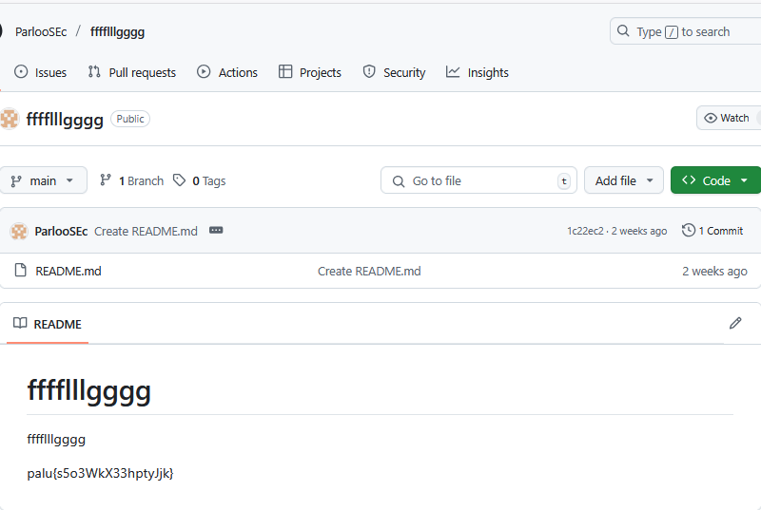Click the pencil edit README icon
The image size is (761, 510).
[735, 324]
